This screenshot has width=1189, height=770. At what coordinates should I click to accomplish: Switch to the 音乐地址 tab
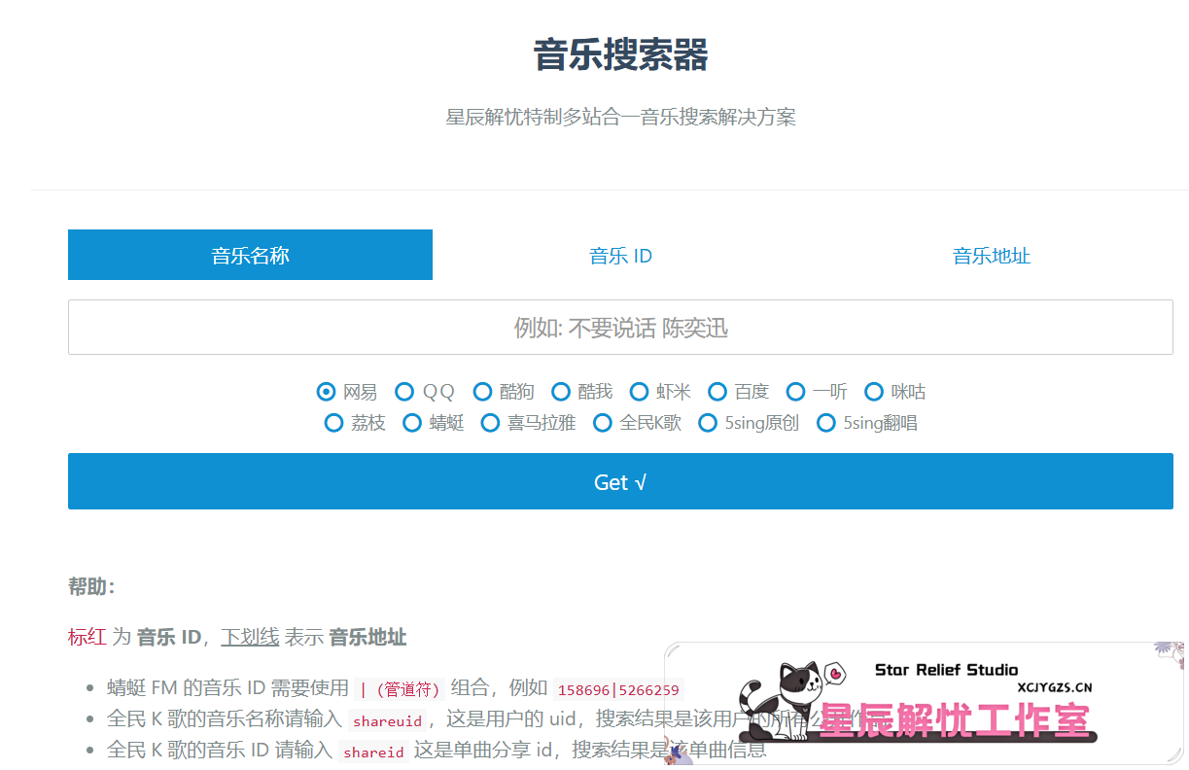click(991, 255)
